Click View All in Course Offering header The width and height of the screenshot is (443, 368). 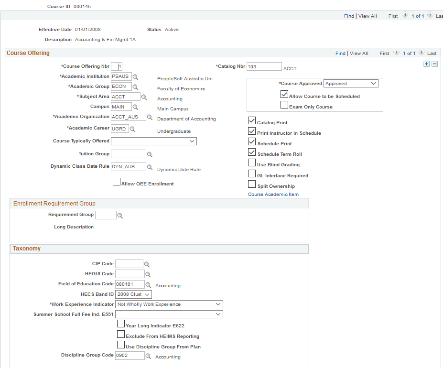359,53
